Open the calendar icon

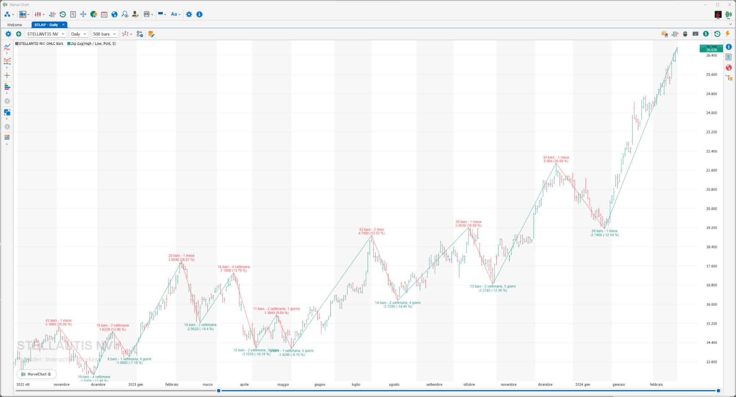(x=104, y=14)
